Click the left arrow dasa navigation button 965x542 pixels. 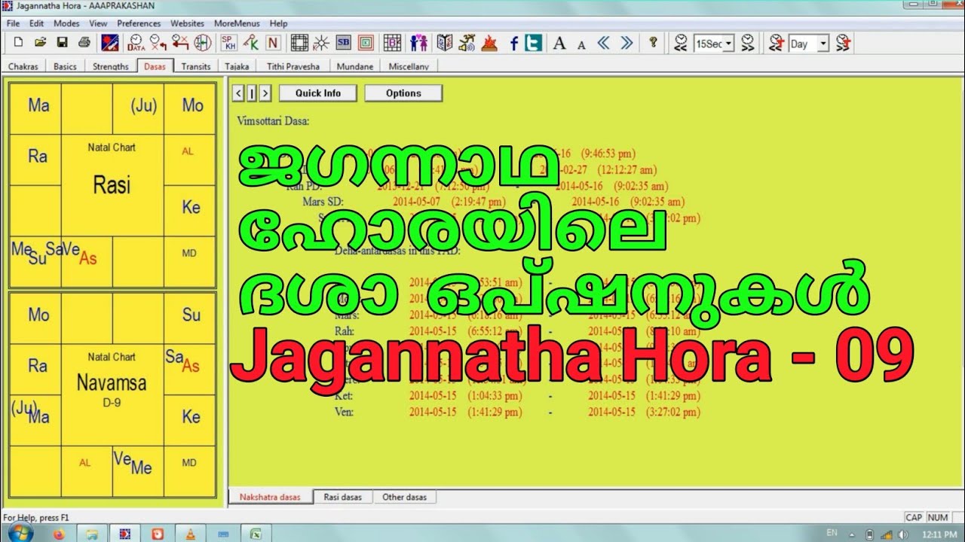coord(238,93)
